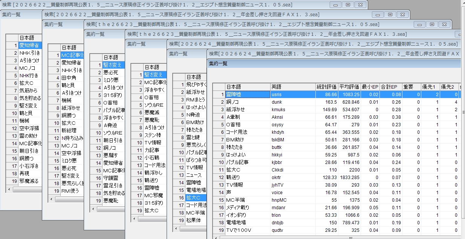465x239 pixels.
Task: Select the 'osysy' cell
Action: pos(292,125)
